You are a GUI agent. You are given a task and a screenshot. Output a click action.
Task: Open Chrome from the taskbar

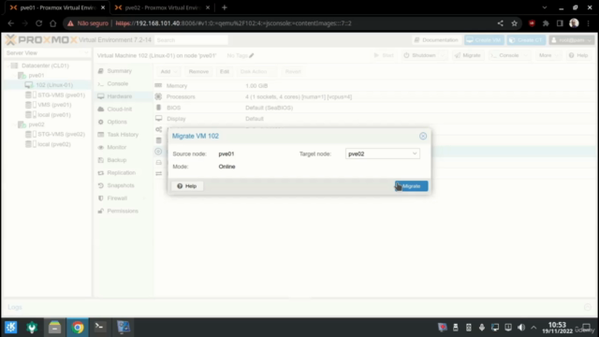click(x=78, y=328)
